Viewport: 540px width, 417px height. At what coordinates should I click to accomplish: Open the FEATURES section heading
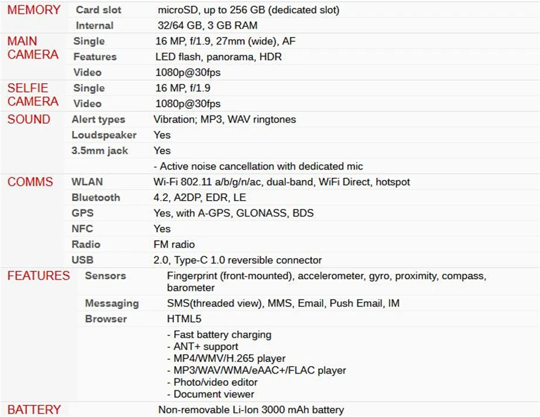pos(39,276)
